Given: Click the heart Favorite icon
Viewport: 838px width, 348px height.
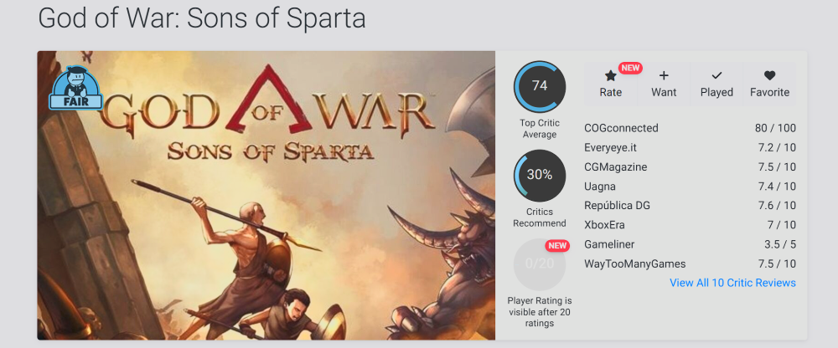Looking at the screenshot, I should 769,75.
